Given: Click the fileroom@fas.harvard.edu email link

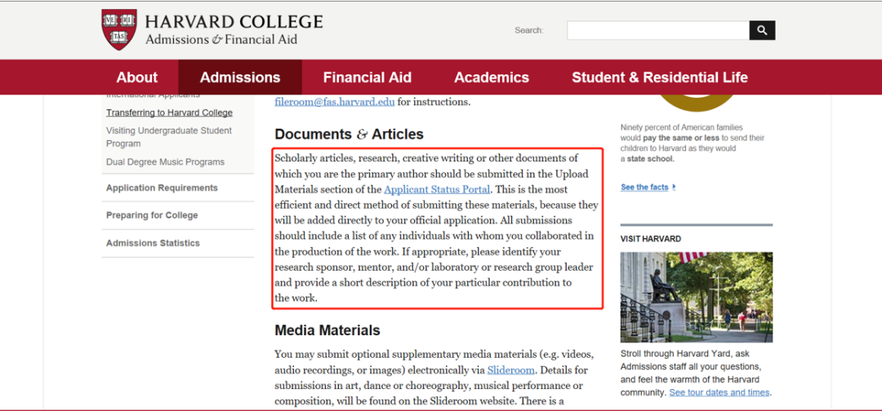Looking at the screenshot, I should (335, 102).
